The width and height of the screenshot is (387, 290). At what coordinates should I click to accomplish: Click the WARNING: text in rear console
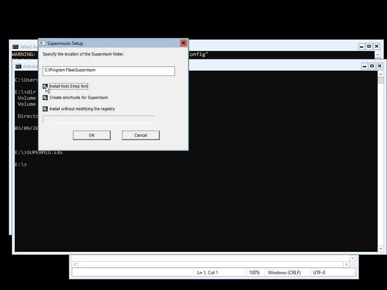[x=24, y=54]
